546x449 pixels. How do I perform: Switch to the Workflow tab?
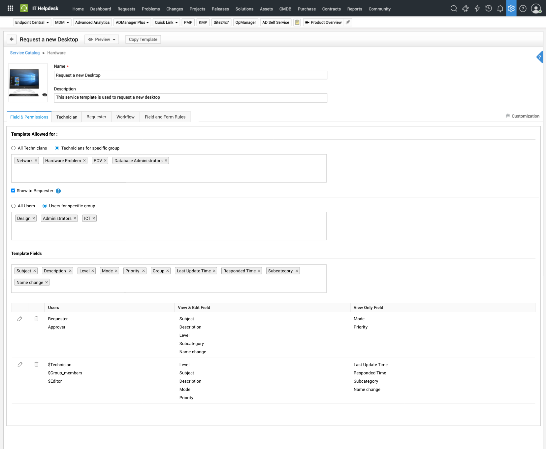click(125, 117)
